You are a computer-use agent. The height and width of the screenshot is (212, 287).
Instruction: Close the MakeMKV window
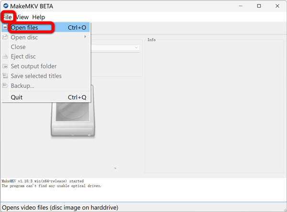[x=277, y=6]
